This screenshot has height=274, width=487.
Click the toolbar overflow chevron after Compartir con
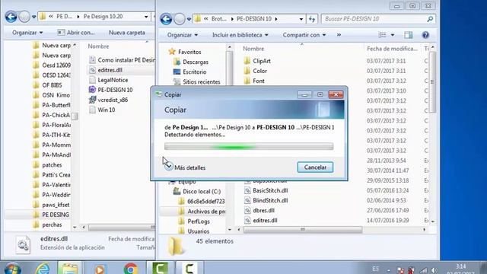[339, 35]
